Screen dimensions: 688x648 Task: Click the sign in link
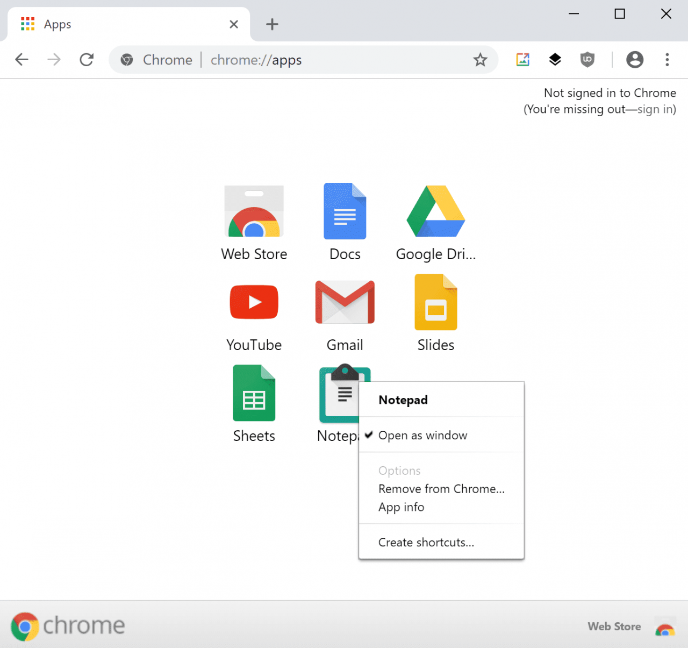pyautogui.click(x=655, y=109)
